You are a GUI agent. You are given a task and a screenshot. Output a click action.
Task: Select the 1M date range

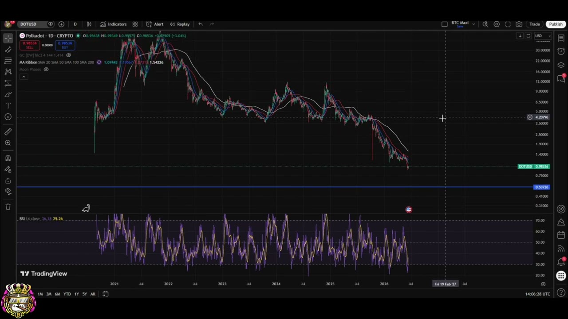tap(40, 294)
